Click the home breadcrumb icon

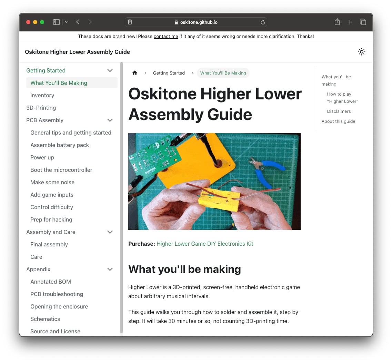click(x=135, y=73)
